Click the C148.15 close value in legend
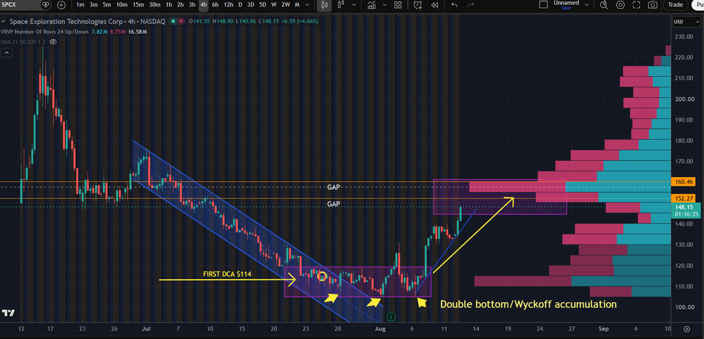This screenshot has height=339, width=704. click(x=270, y=21)
